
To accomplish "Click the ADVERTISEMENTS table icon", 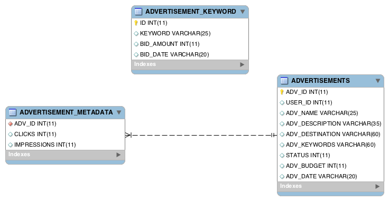I will [x=284, y=80].
